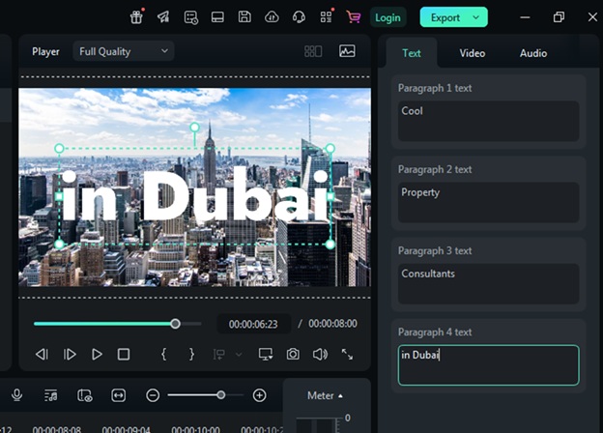Open the Full Quality dropdown
This screenshot has width=603, height=433.
123,51
